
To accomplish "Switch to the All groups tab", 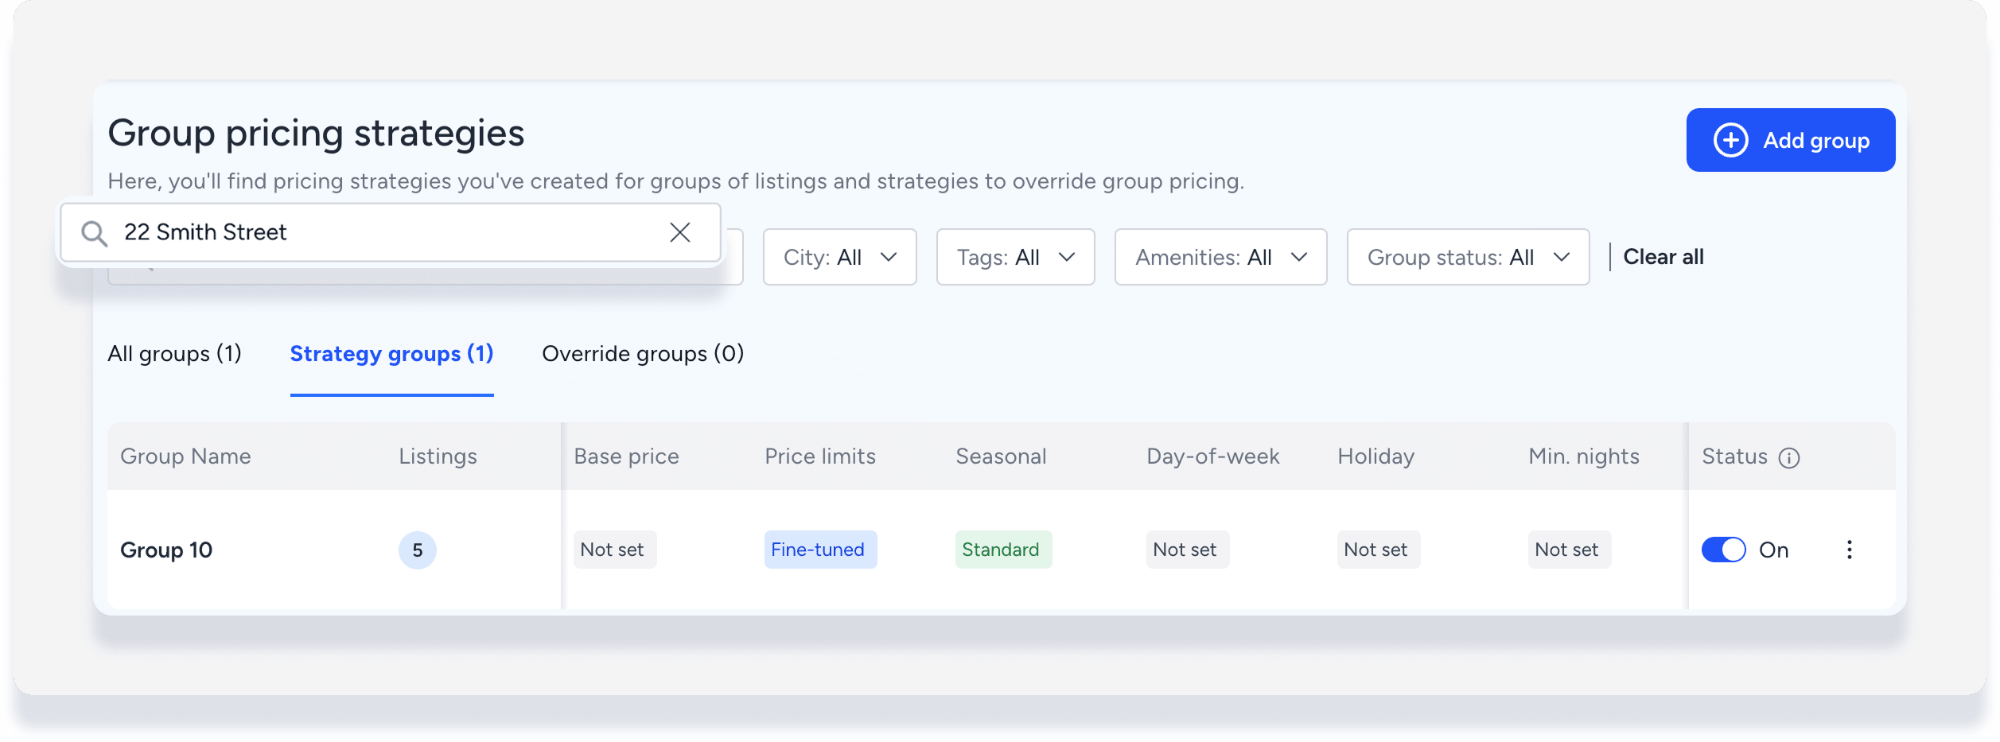I will tap(174, 354).
